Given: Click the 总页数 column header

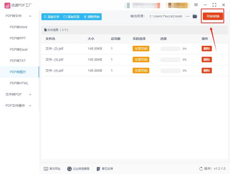Looking at the screenshot, I should [116, 39].
